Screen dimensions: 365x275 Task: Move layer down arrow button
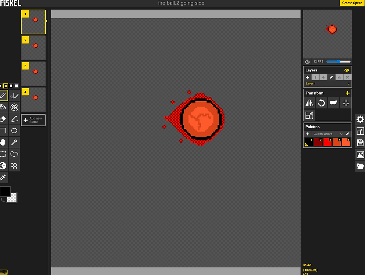pyautogui.click(x=323, y=77)
